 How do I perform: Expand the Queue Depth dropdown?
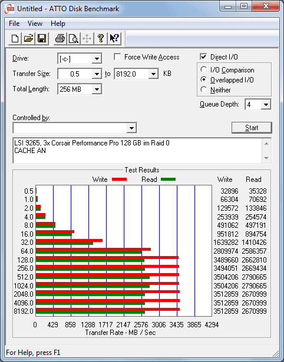pos(266,105)
